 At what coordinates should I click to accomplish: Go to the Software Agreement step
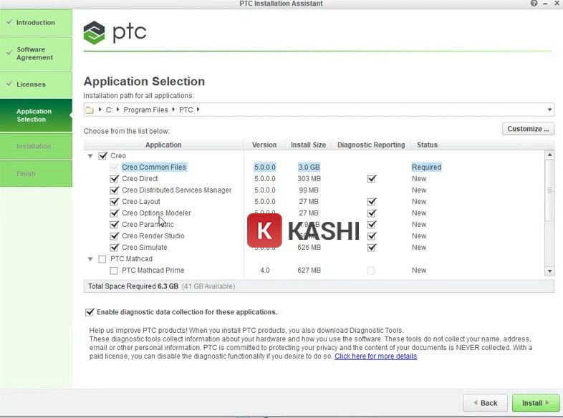pyautogui.click(x=35, y=54)
